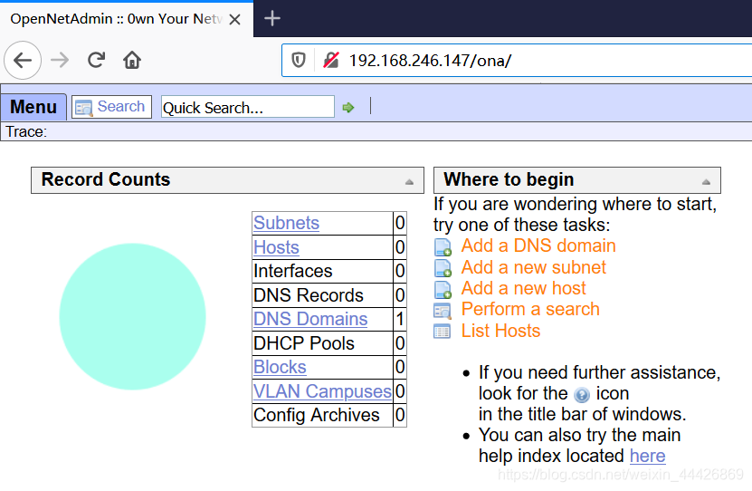Click the Add a new host icon

(x=443, y=290)
